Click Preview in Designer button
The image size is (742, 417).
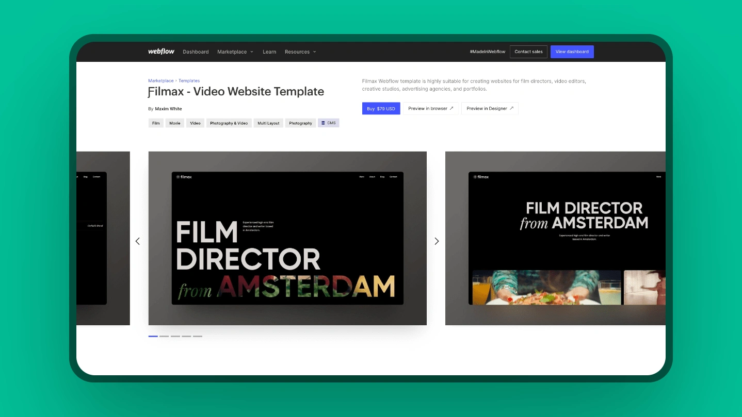coord(490,108)
